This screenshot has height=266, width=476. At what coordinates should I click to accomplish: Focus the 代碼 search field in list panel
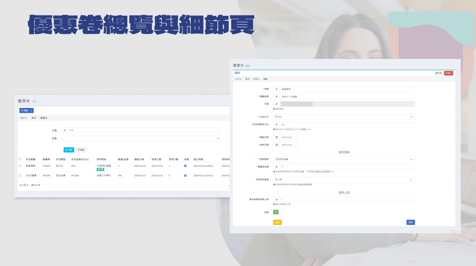coord(144,130)
